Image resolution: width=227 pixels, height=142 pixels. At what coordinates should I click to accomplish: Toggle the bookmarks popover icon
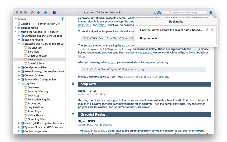tap(211, 12)
